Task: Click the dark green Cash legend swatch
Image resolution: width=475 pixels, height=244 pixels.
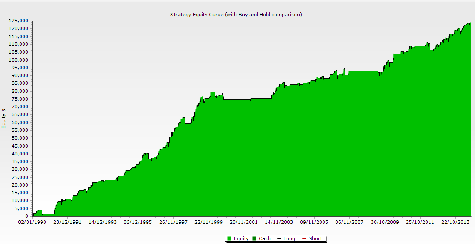Action: tap(254, 238)
